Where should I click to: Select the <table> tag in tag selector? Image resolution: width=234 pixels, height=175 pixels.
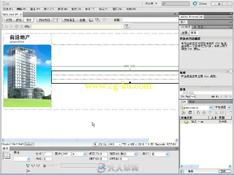[29, 144]
